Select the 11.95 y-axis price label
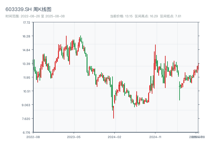 tap(26, 78)
